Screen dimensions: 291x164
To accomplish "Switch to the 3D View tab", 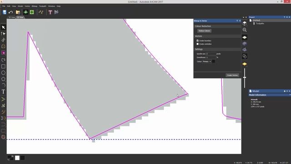I will (x=20, y=17).
